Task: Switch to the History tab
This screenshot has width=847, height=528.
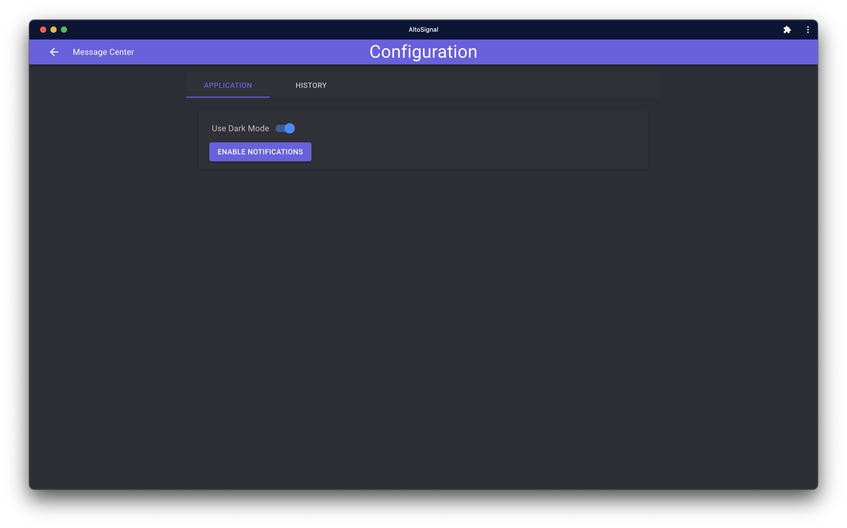Action: (x=311, y=85)
